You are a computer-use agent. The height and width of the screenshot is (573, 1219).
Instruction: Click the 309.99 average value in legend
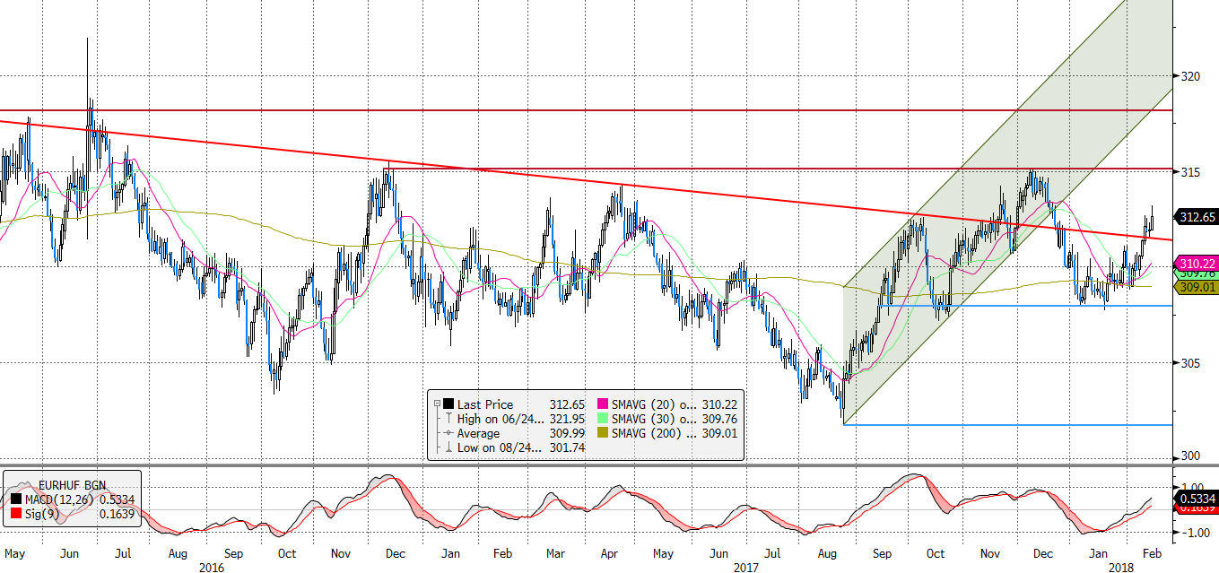(565, 433)
